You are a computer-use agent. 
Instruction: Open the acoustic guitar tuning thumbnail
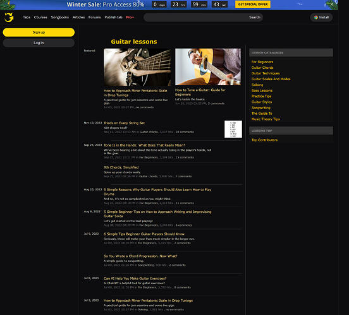coord(208,67)
